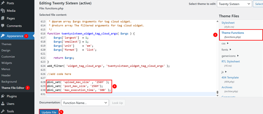Open the Header submenu item
263x114 pixels.
pyautogui.click(x=6, y=75)
